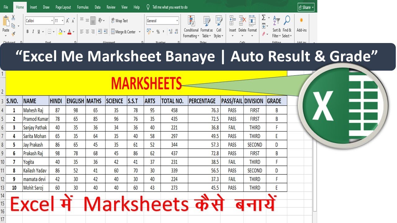
Task: Toggle Align Left
Action: click(x=82, y=32)
